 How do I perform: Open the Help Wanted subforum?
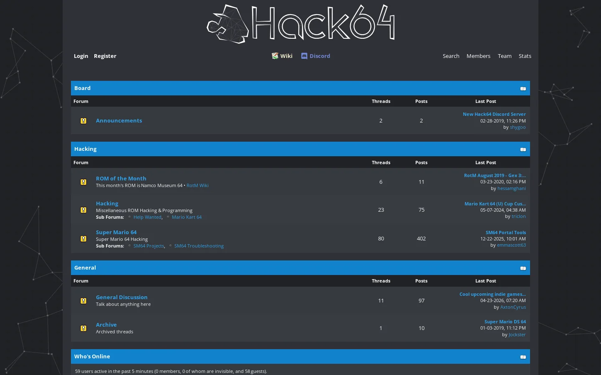(147, 217)
